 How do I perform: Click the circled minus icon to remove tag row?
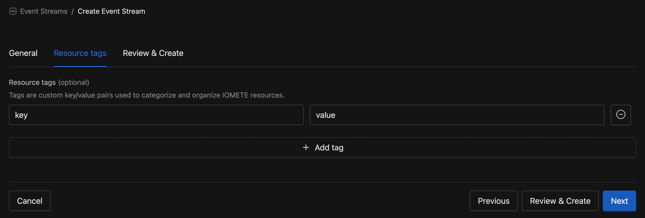point(621,115)
